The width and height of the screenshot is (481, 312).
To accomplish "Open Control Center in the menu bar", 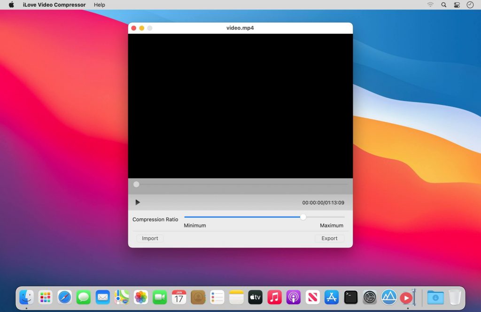I will click(x=457, y=5).
